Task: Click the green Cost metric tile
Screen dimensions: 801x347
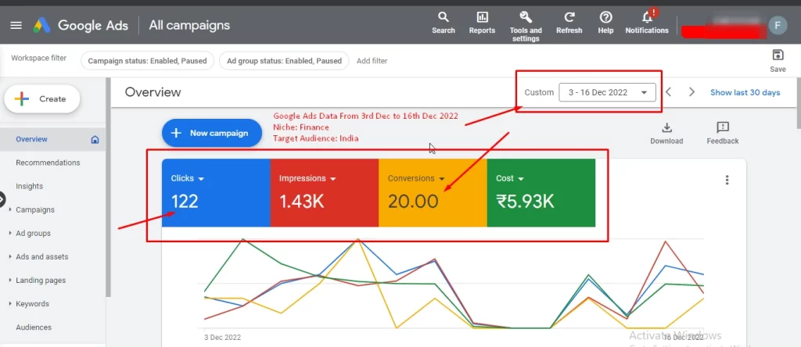Action: (x=541, y=192)
